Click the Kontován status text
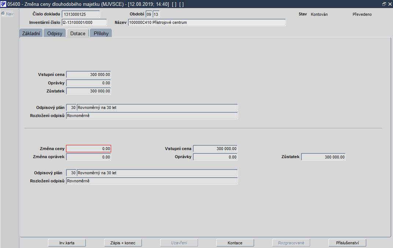393x248 pixels. (319, 14)
